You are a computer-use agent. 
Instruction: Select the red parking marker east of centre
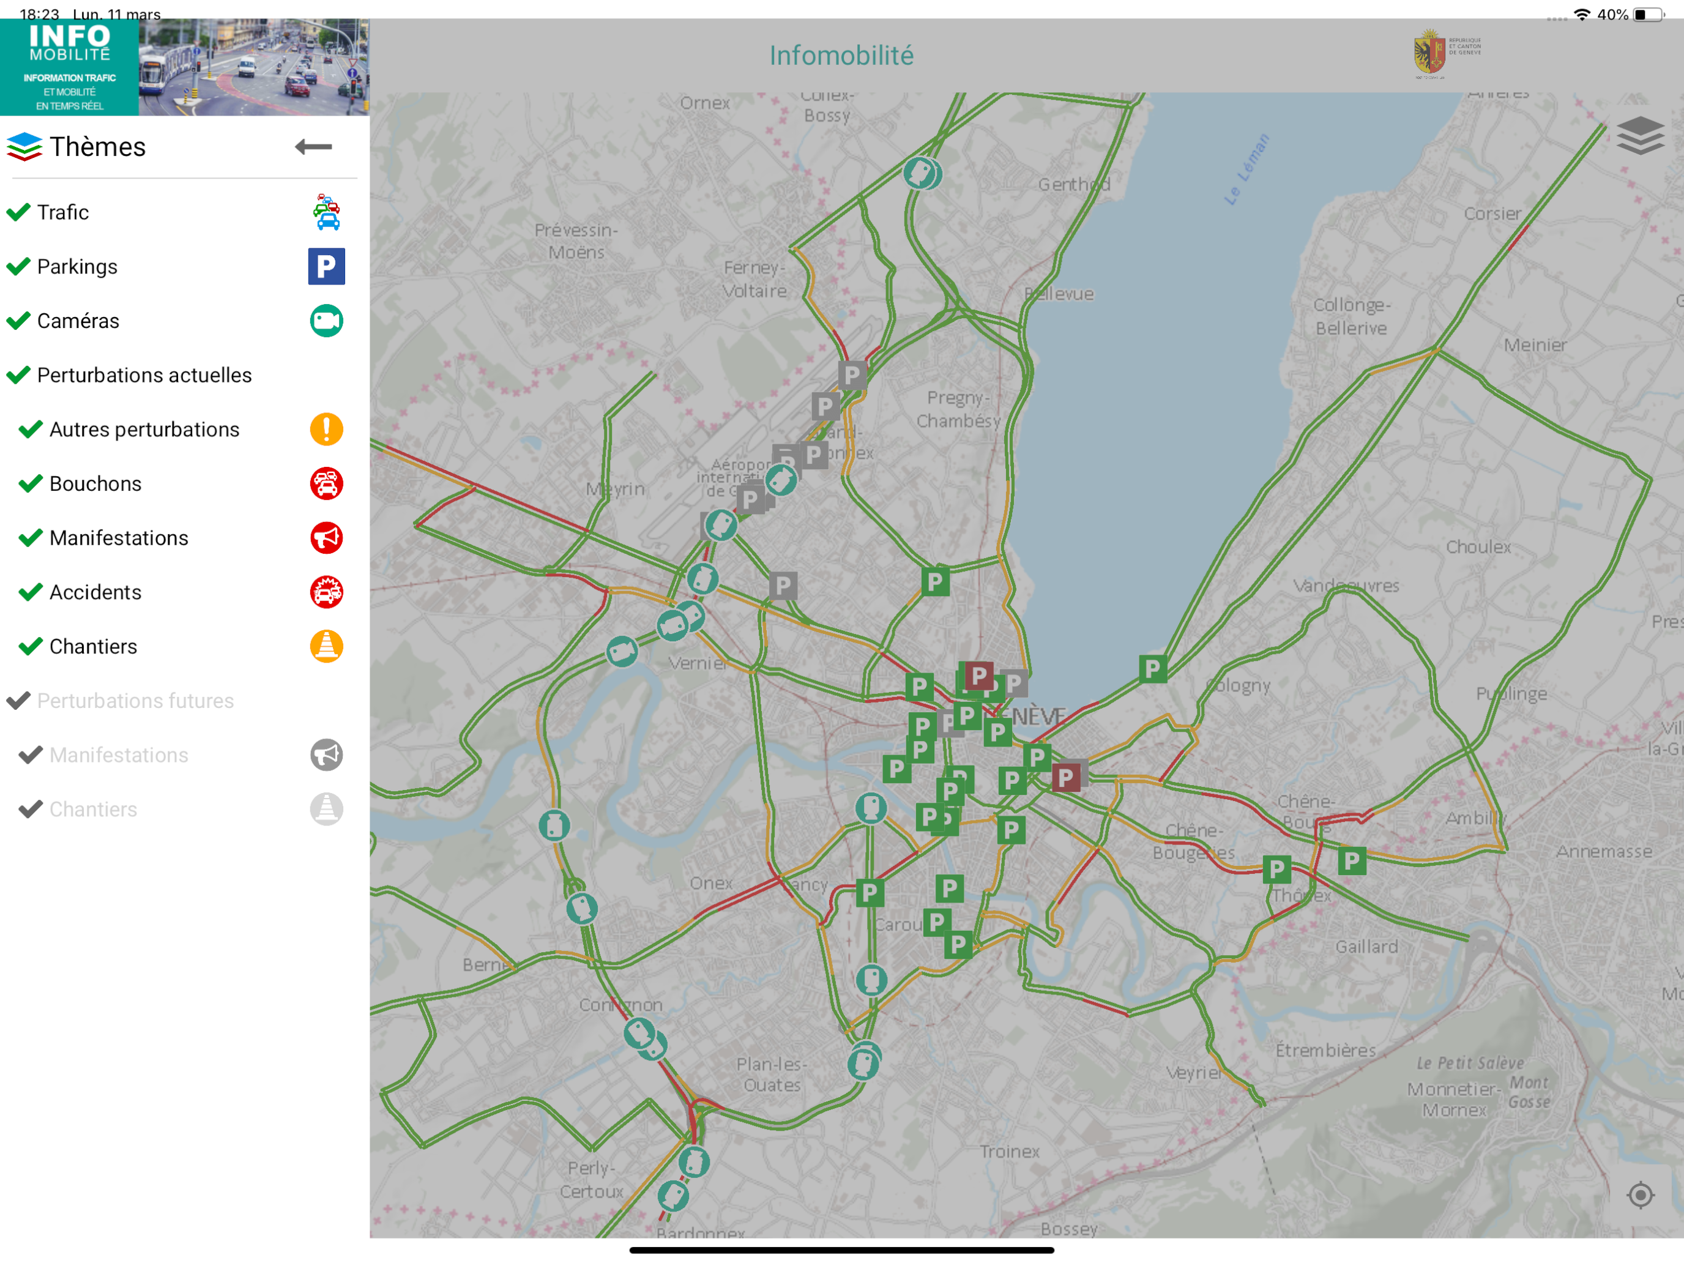(x=1066, y=777)
